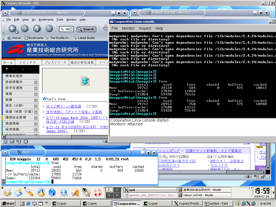Launch the fountain pen office icon in KDE panel
The image size is (276, 207).
tap(86, 192)
